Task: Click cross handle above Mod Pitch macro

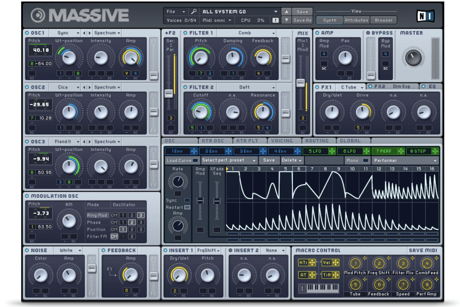Action: (365, 258)
